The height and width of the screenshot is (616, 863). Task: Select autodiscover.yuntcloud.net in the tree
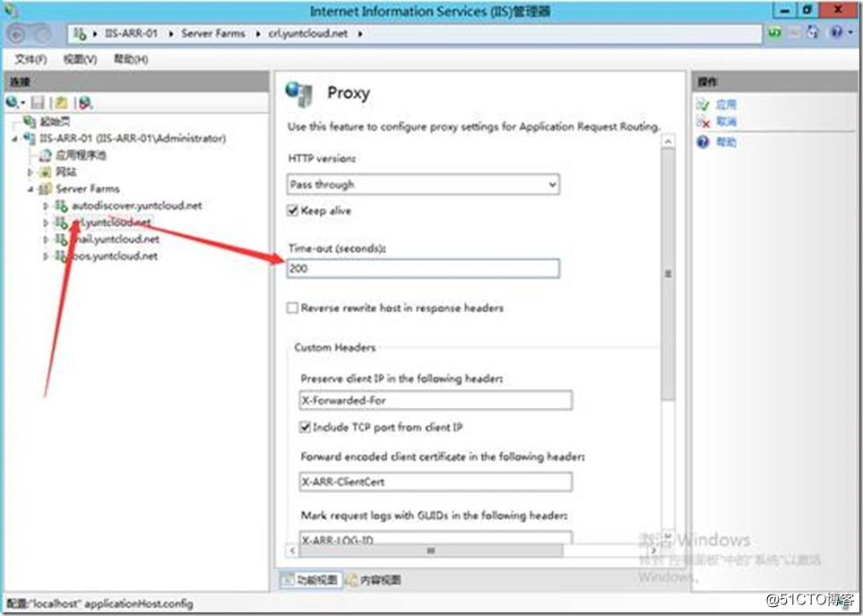point(136,206)
